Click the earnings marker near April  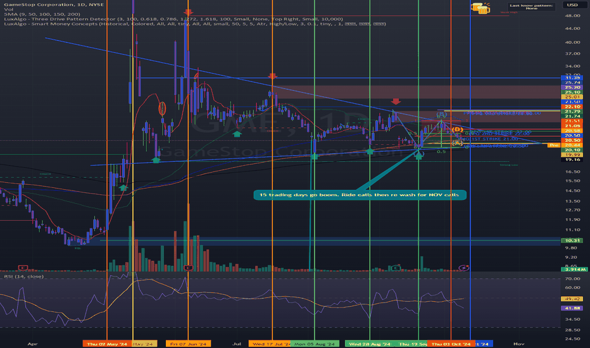tap(23, 268)
